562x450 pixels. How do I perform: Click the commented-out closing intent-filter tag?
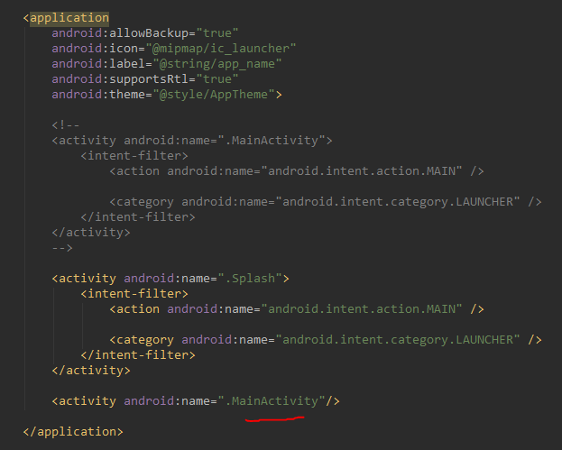[138, 217]
